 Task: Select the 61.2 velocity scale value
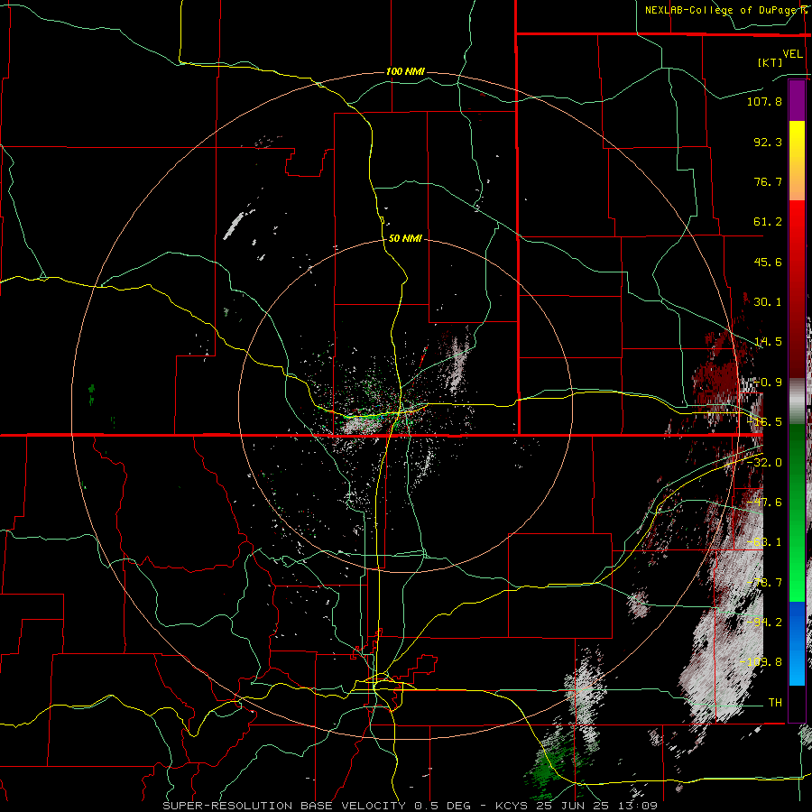[x=768, y=222]
